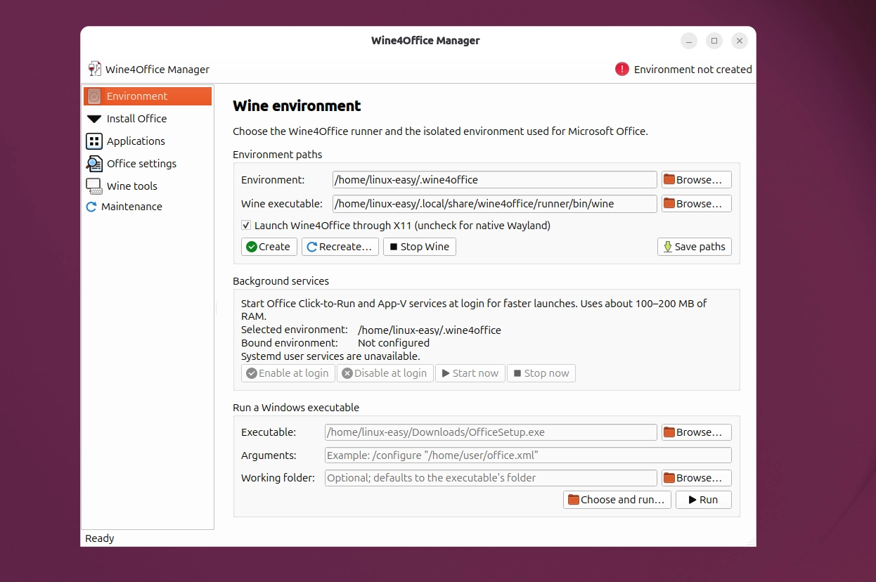This screenshot has width=876, height=582.
Task: Click the red Environment not created warning icon
Action: click(x=622, y=69)
